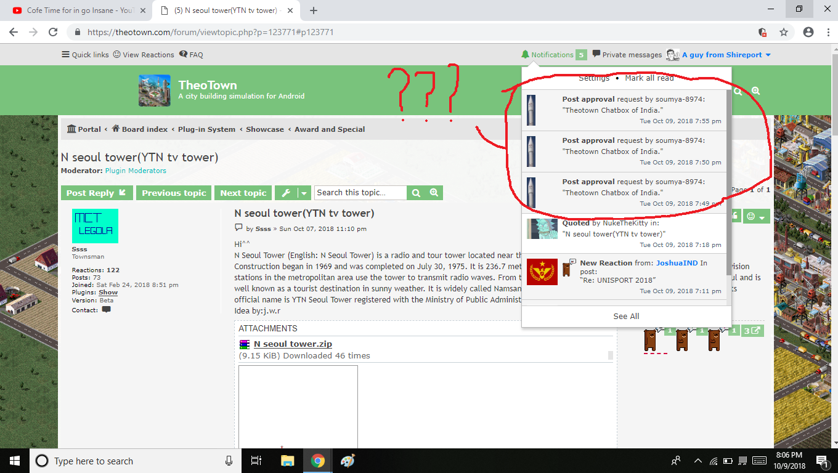Click Ssss user avatar image
The height and width of the screenshot is (473, 838).
(x=95, y=226)
